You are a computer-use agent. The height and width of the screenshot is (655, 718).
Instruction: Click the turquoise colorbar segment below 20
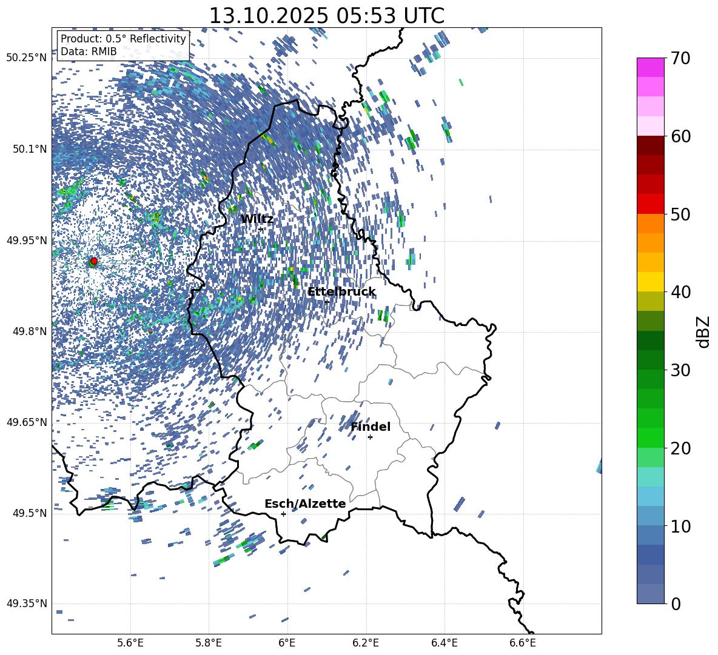click(x=650, y=477)
